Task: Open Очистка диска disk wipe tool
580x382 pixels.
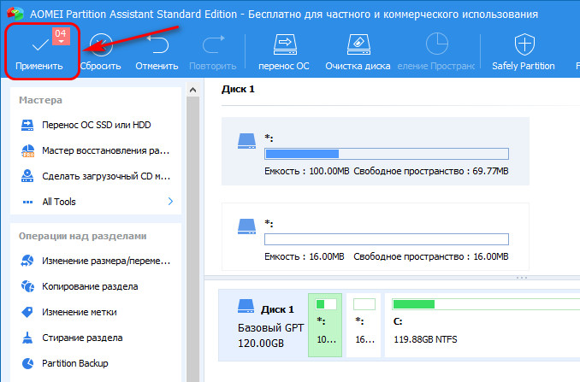Action: point(358,52)
